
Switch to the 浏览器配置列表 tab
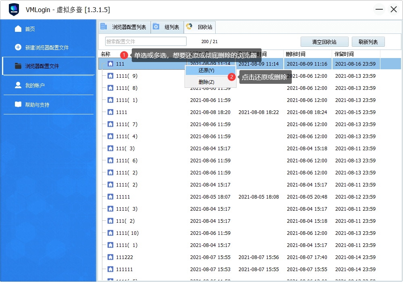(x=125, y=27)
